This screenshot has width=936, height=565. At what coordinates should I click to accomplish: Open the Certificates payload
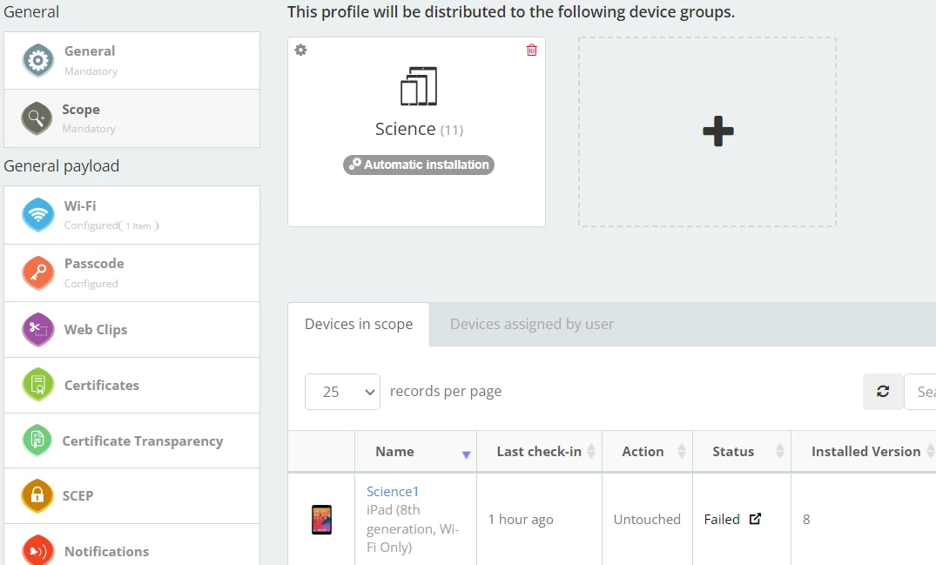[x=131, y=386]
